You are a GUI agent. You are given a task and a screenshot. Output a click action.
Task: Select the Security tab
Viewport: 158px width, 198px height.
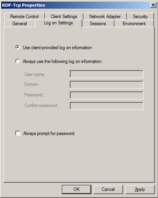pyautogui.click(x=140, y=17)
